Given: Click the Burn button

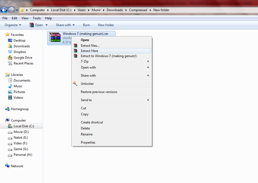Looking at the screenshot, I should 86,25.
